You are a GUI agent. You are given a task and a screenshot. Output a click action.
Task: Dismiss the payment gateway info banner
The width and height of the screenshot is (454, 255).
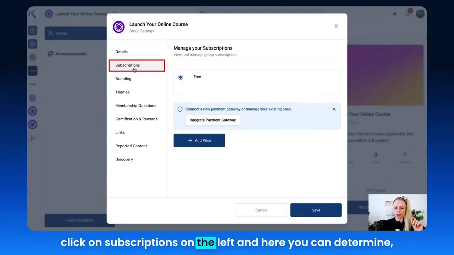tap(334, 109)
